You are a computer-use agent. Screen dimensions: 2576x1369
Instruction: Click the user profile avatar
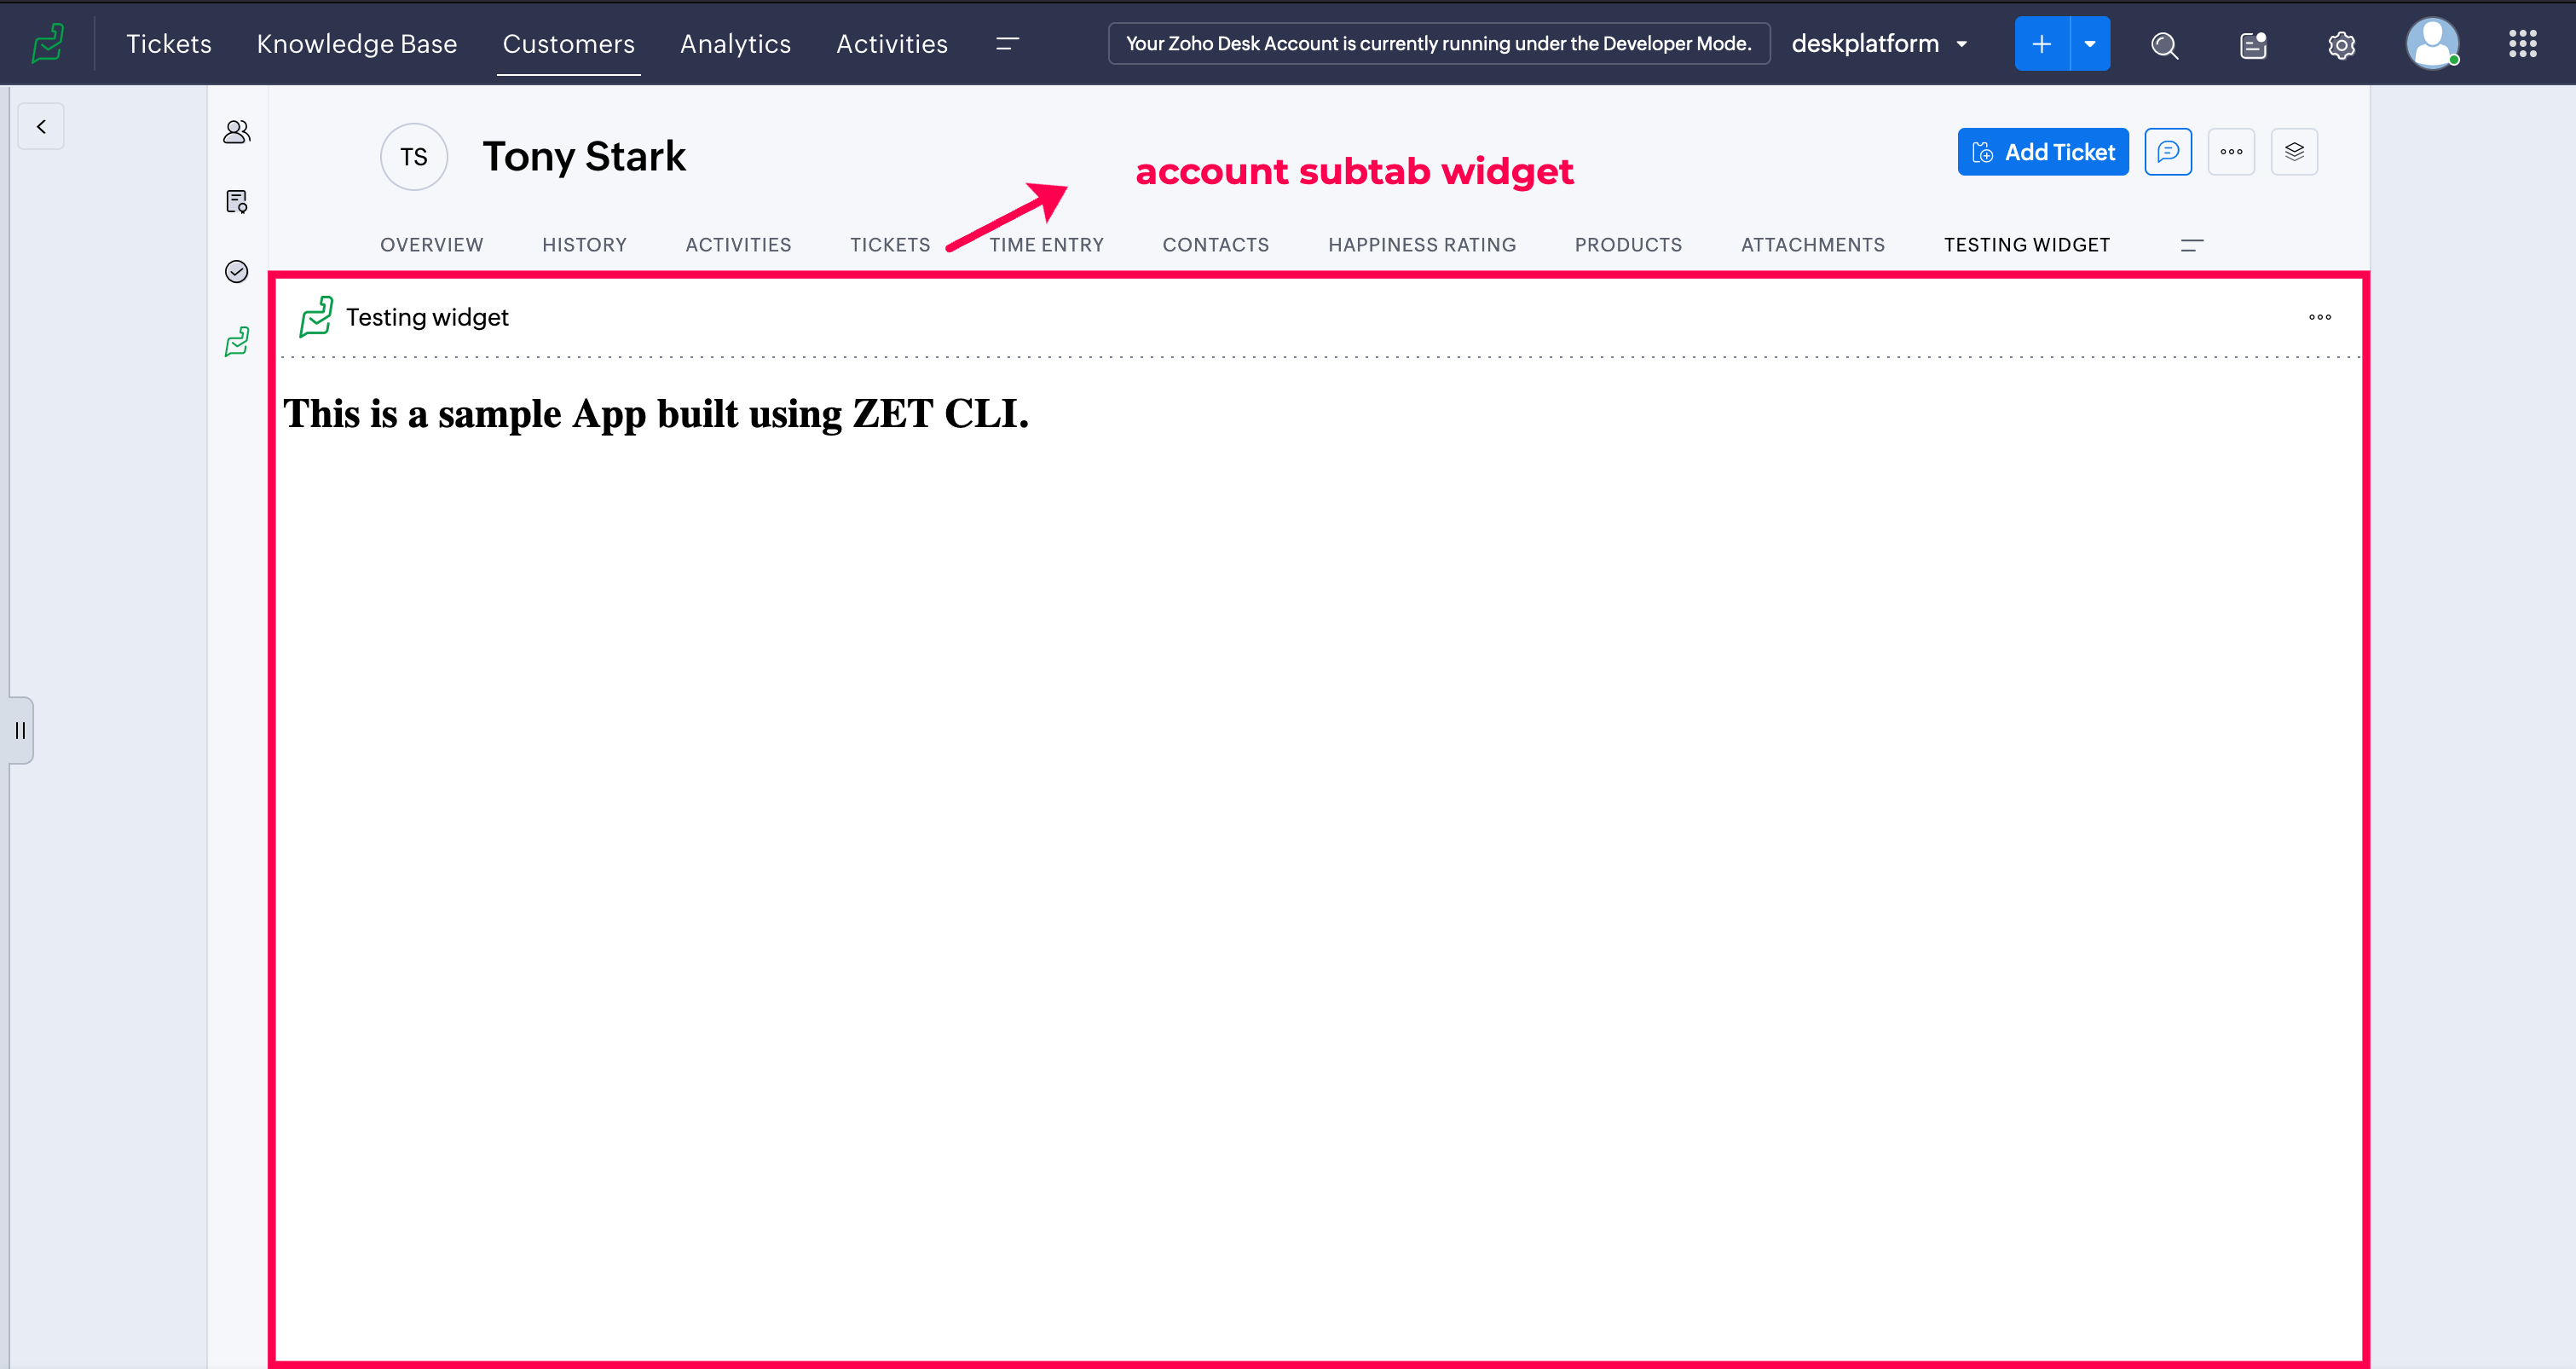pos(2432,43)
